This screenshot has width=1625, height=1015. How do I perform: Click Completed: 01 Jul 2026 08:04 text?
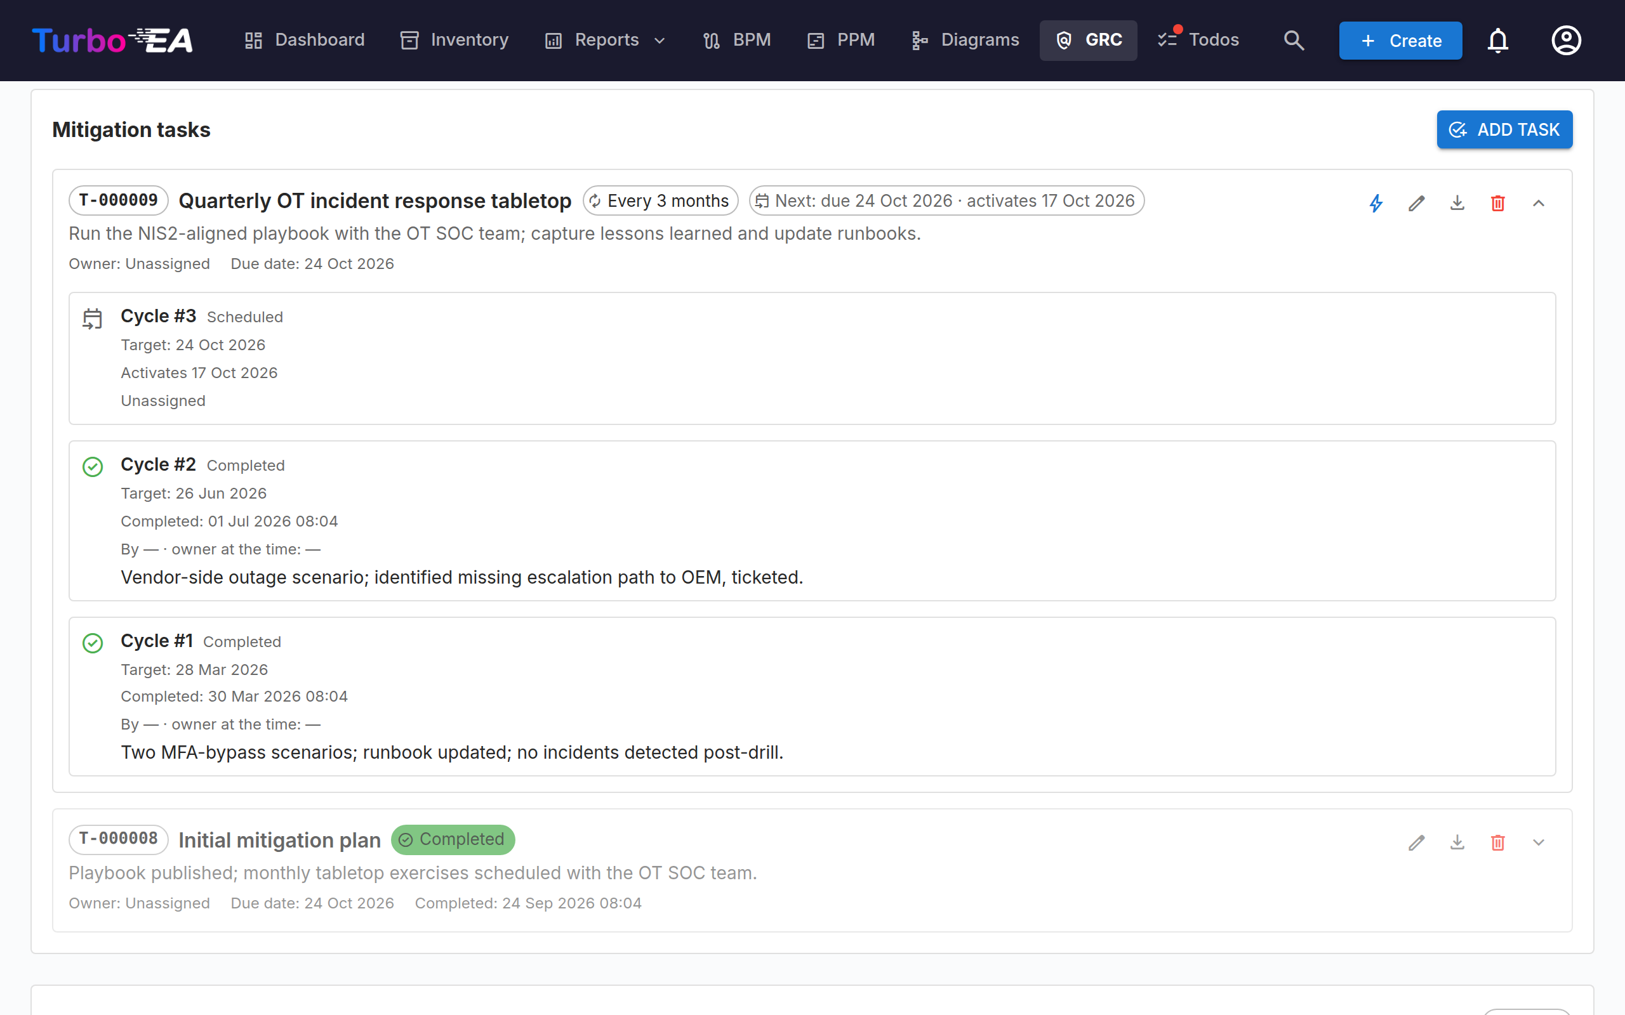(x=229, y=521)
